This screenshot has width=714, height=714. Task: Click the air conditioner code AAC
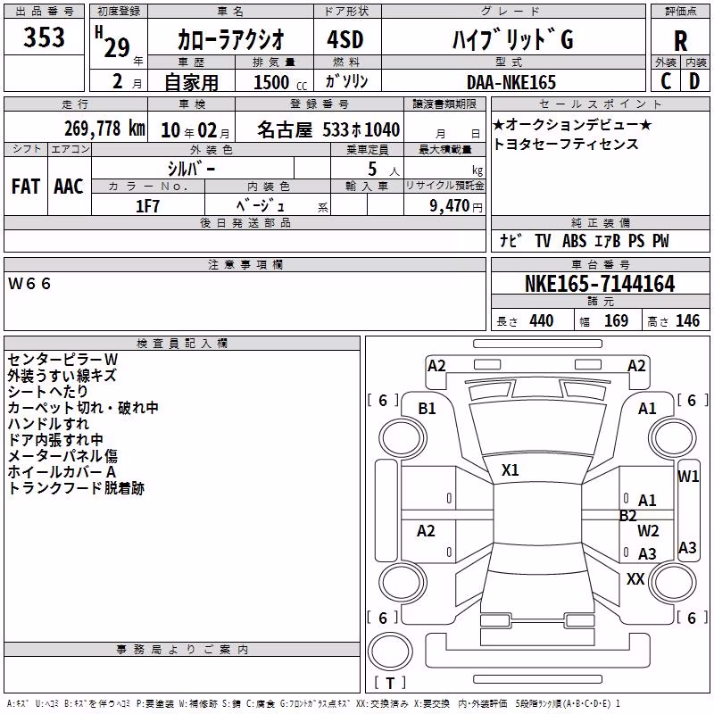(69, 187)
